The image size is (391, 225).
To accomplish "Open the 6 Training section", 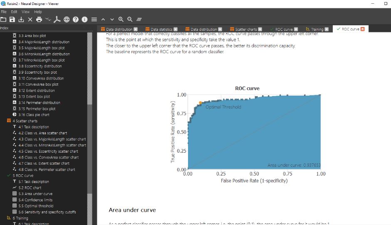I will [20, 218].
